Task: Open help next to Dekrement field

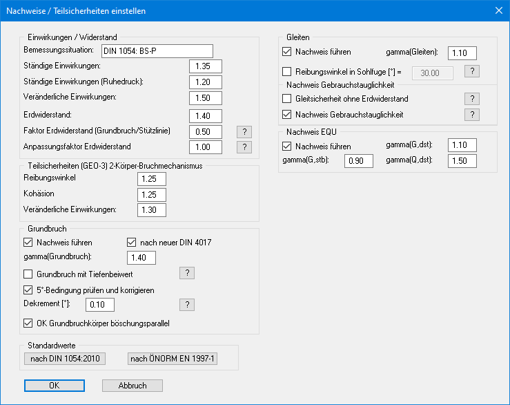Action: coord(186,305)
